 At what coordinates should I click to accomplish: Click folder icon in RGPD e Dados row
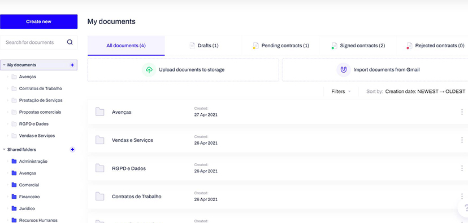tap(99, 168)
